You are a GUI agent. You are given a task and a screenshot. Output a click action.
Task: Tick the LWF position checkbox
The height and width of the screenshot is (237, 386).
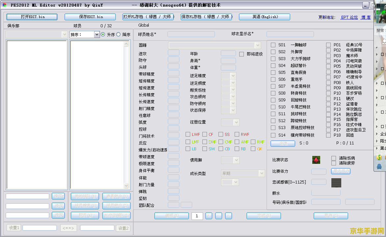(188, 134)
